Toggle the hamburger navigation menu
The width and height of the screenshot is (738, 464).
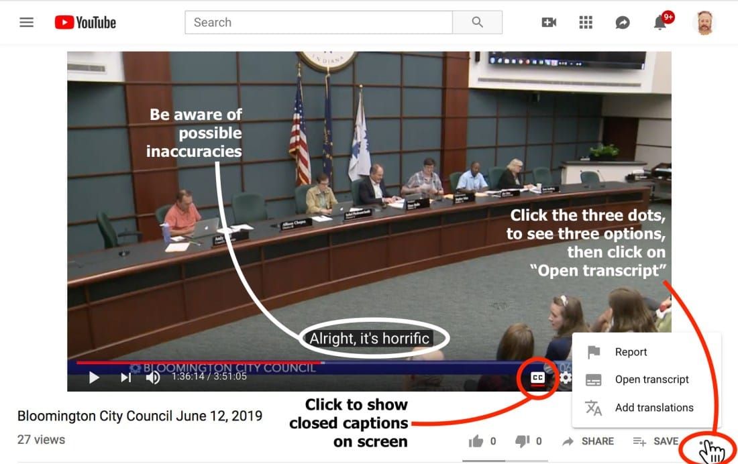[26, 21]
